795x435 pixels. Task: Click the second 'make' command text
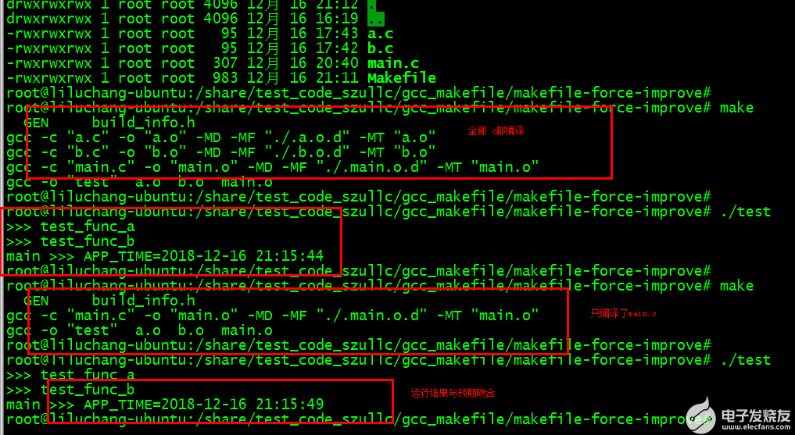(736, 286)
